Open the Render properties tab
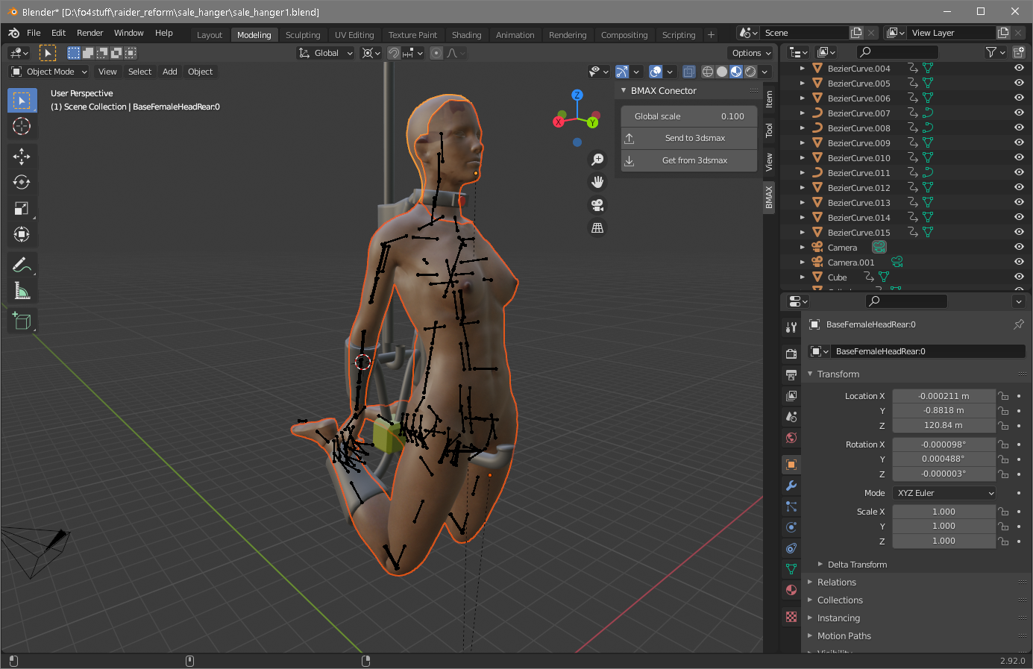 tap(791, 354)
